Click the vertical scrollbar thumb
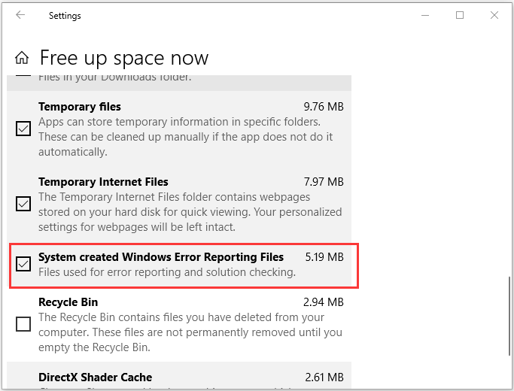 (509, 317)
